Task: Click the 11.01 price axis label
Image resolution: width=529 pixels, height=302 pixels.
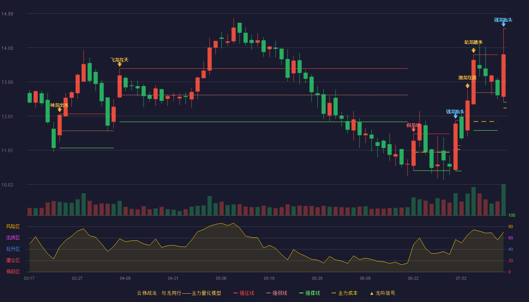Action: point(7,151)
